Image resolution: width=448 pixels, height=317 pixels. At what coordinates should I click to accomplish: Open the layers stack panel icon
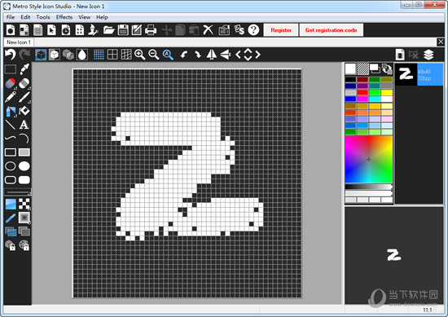coord(428,55)
